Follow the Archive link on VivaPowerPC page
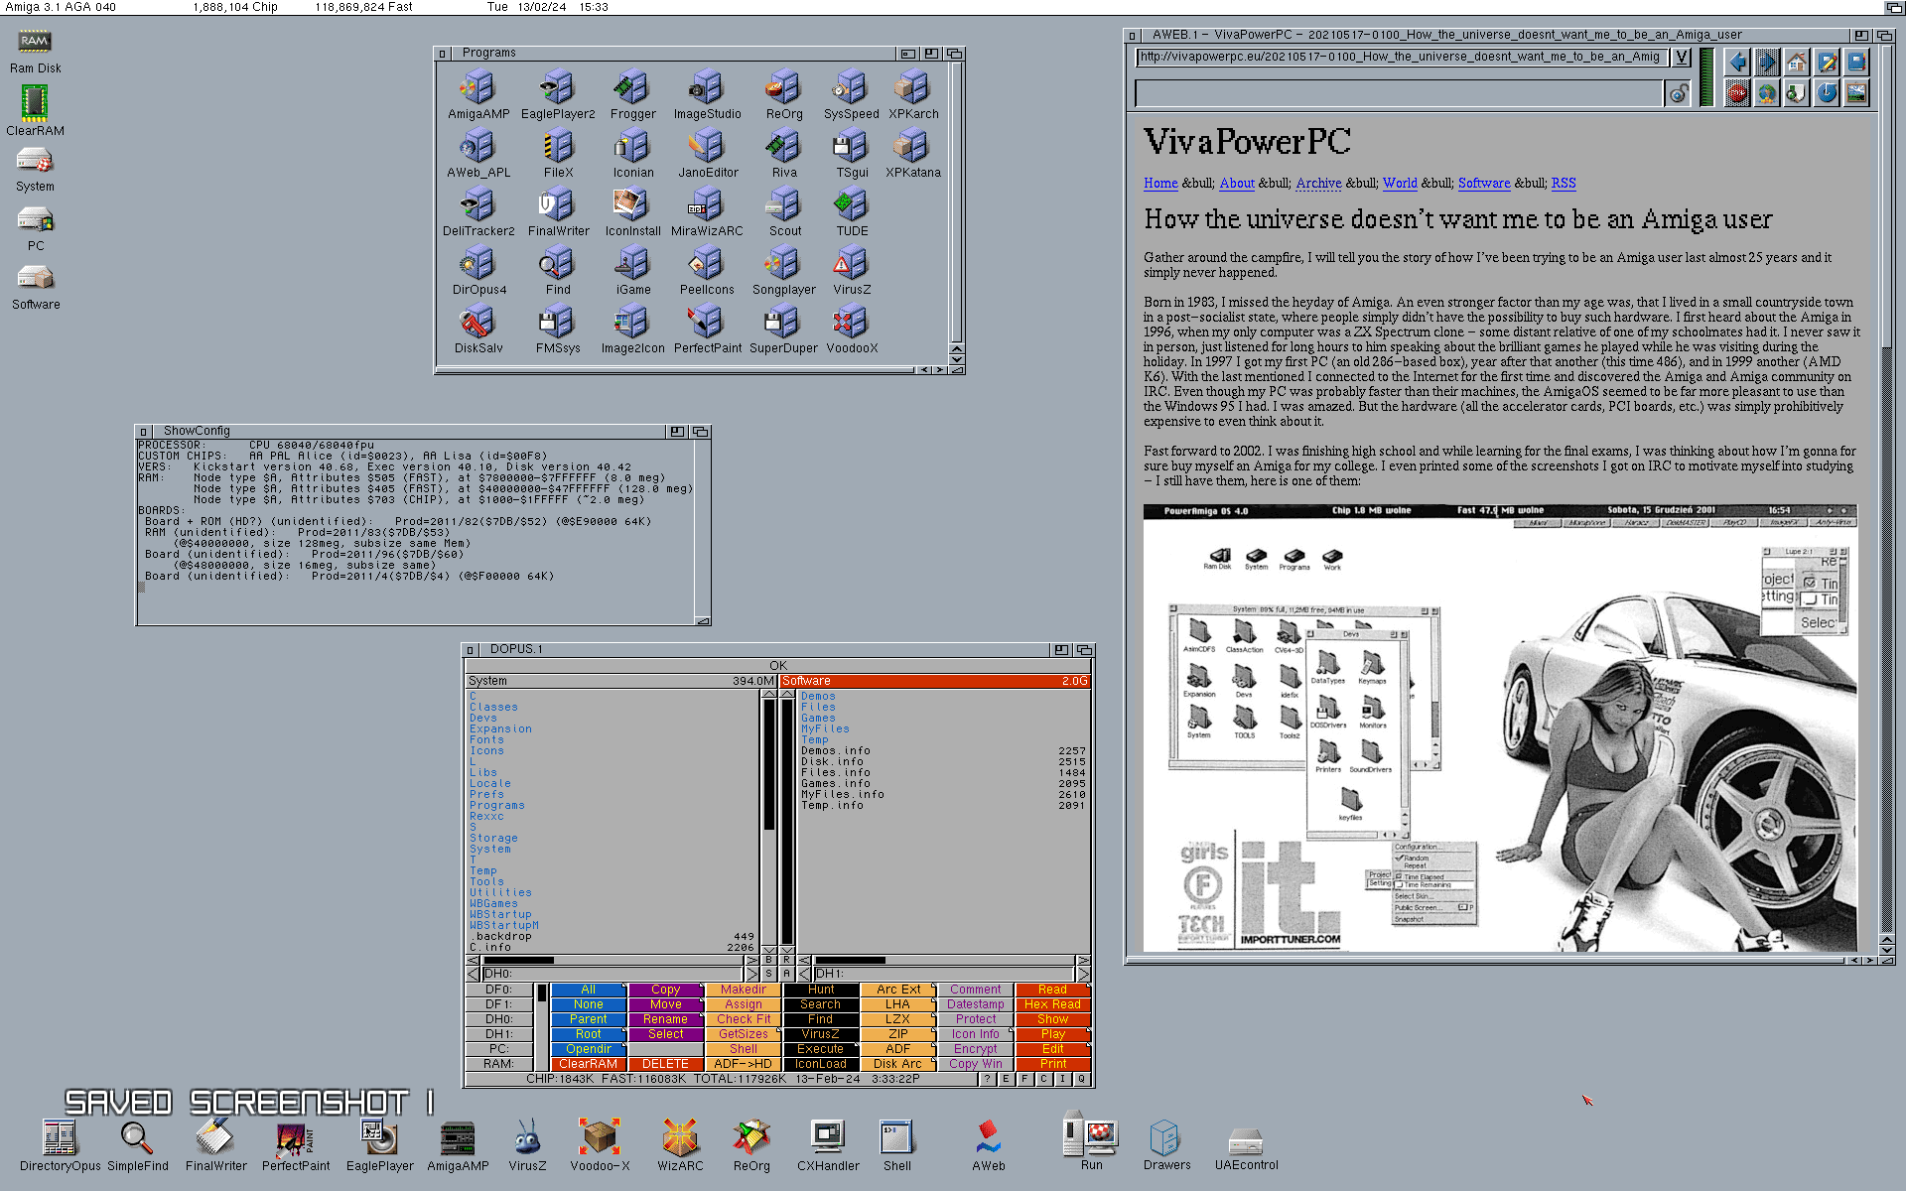The height and width of the screenshot is (1191, 1906). tap(1318, 183)
